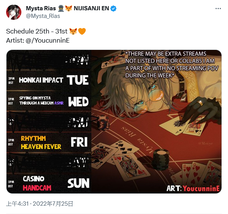This screenshot has width=228, height=214.
Task: Open the schedule image attachment
Action: (x=114, y=121)
